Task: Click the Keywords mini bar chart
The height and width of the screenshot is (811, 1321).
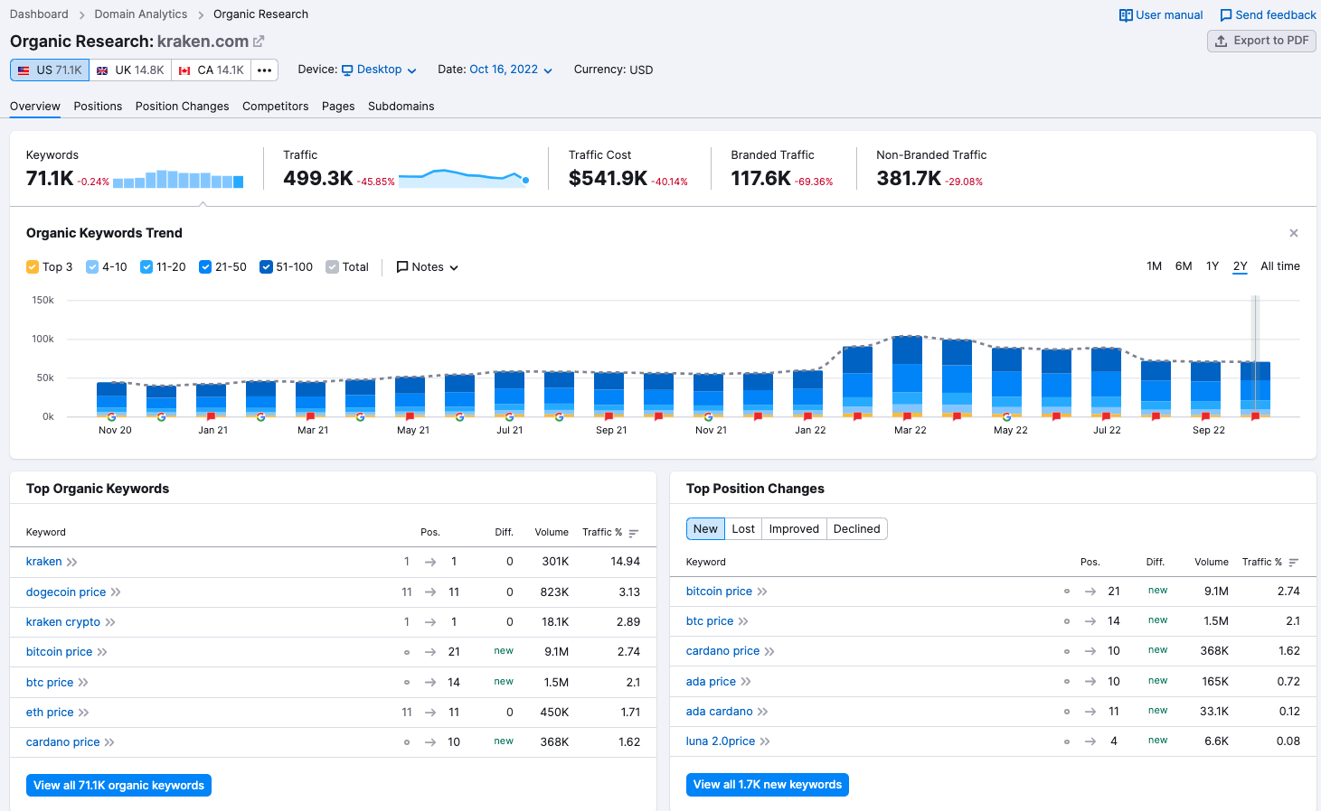Action: pyautogui.click(x=178, y=179)
